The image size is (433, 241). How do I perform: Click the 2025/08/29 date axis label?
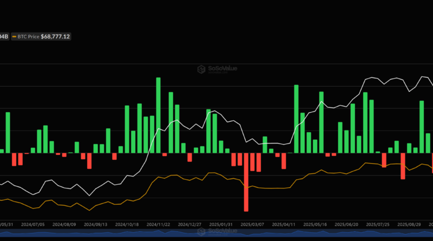(x=408, y=223)
